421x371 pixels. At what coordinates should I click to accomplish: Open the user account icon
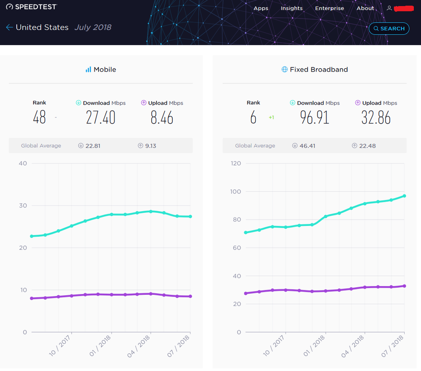(389, 7)
